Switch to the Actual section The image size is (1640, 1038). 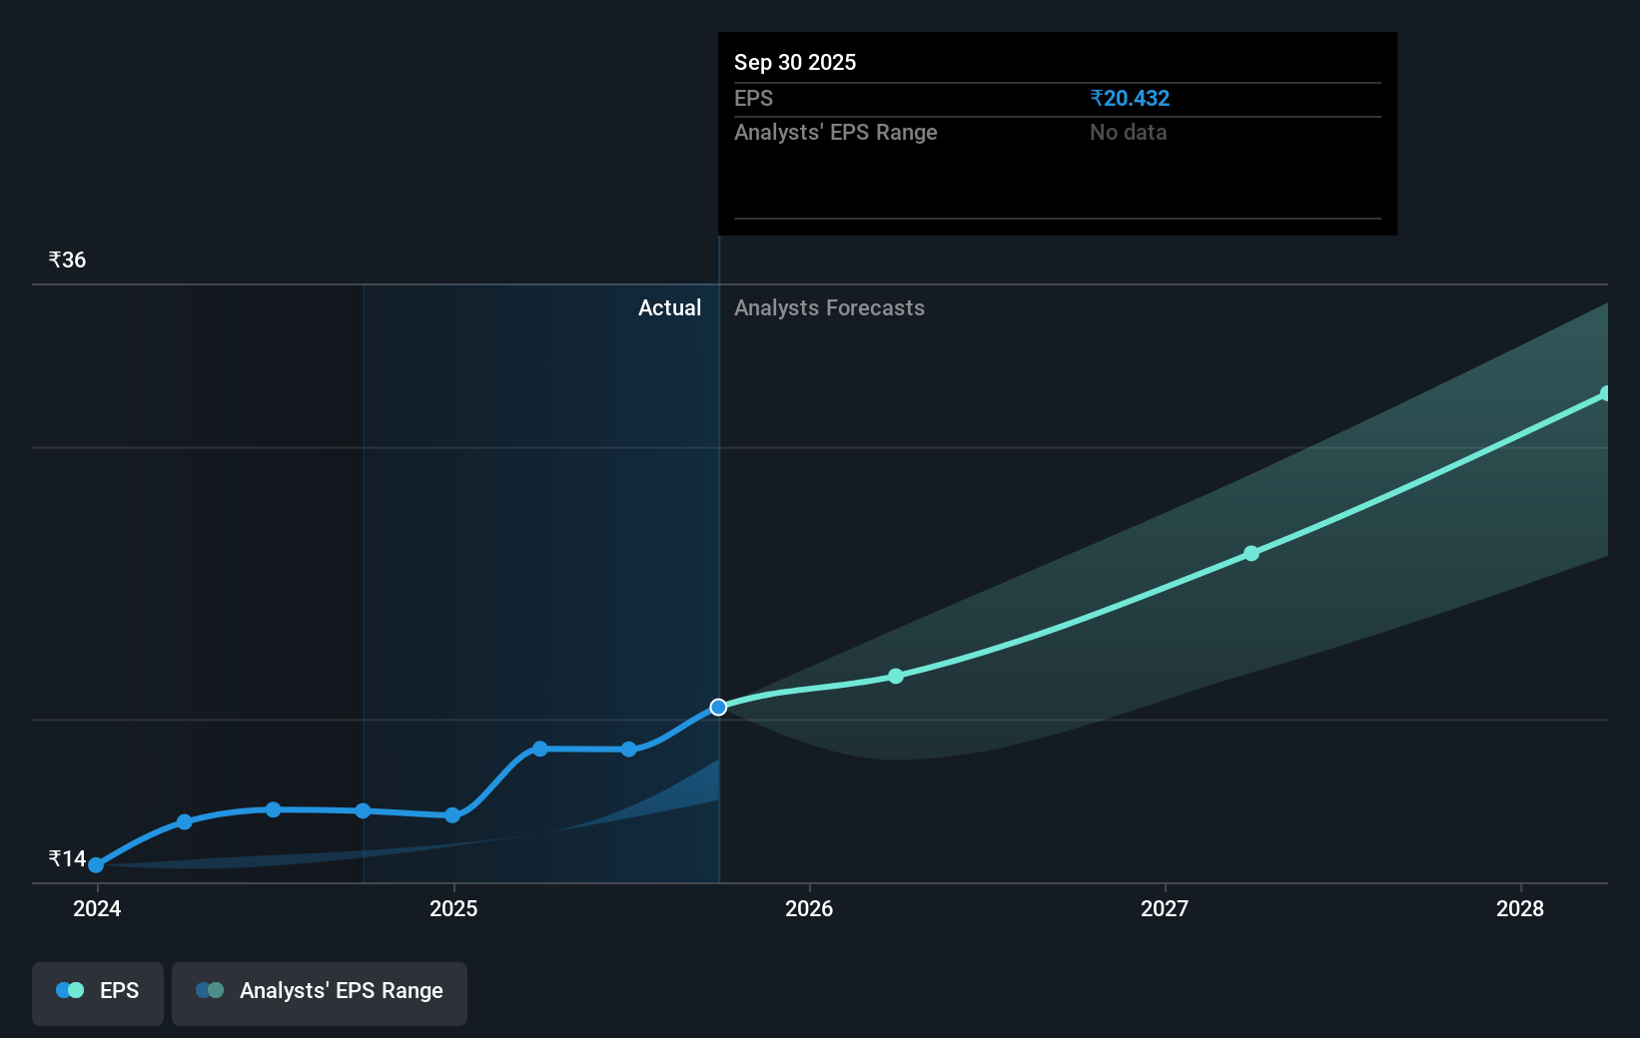(x=669, y=307)
